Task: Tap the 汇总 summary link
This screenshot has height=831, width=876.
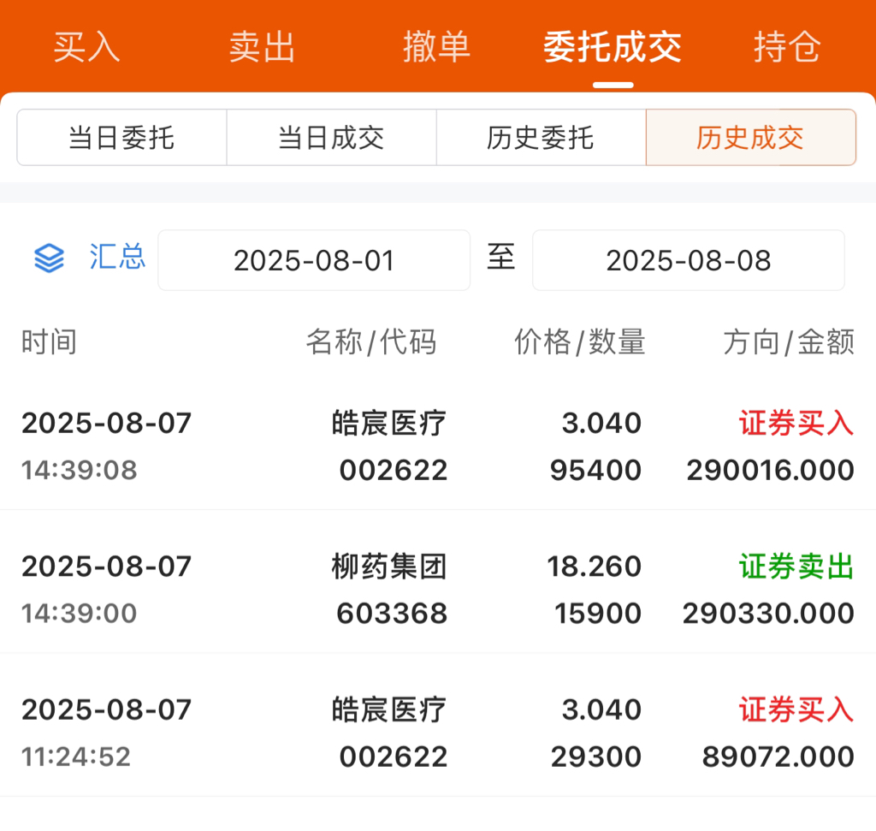Action: tap(117, 257)
